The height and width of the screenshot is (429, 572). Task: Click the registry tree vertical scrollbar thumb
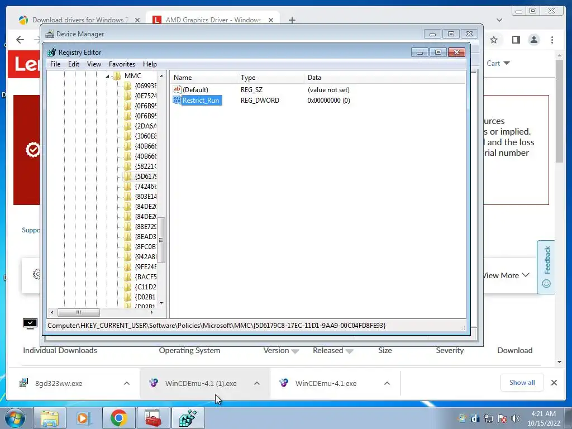[x=161, y=240]
